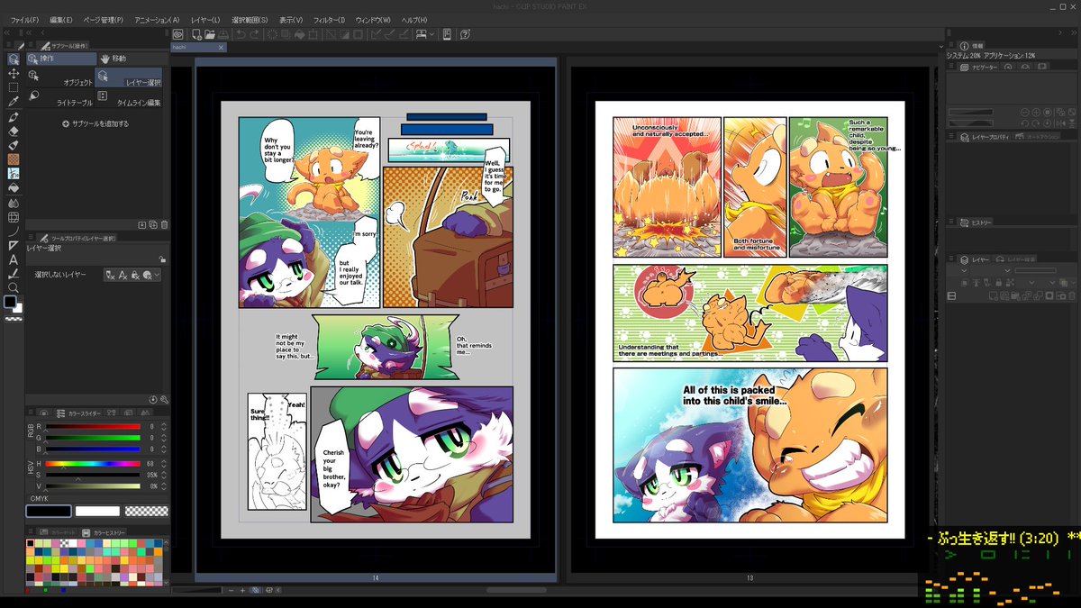This screenshot has height=608, width=1081.
Task: Click the Redo arrow in command bar
Action: coord(255,34)
